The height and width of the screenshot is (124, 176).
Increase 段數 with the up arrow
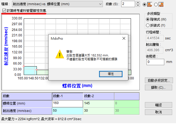coord(138,2)
